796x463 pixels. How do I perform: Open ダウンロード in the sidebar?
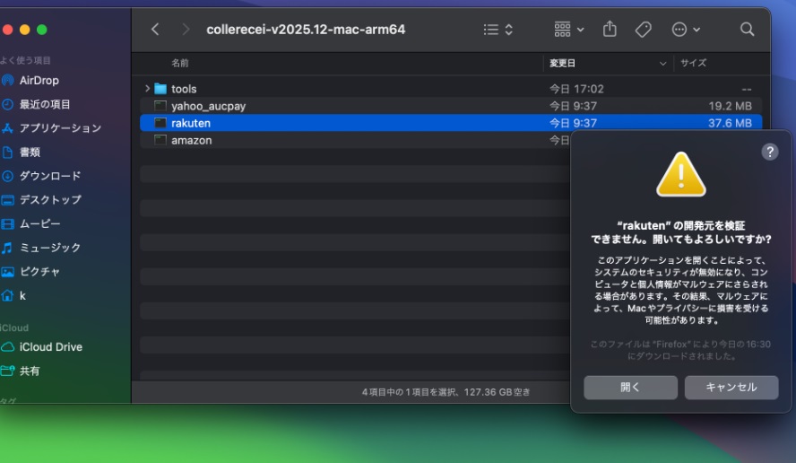50,176
